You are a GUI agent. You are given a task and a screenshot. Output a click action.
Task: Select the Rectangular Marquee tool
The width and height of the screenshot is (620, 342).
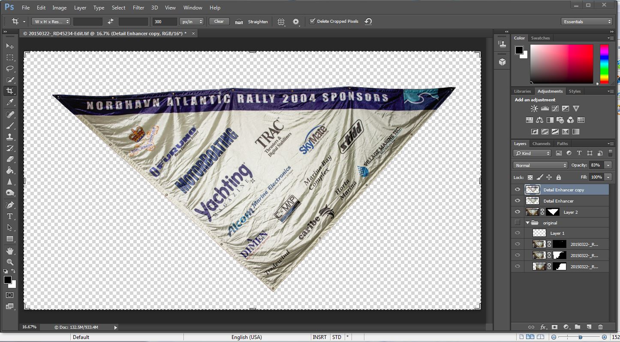tap(9, 58)
